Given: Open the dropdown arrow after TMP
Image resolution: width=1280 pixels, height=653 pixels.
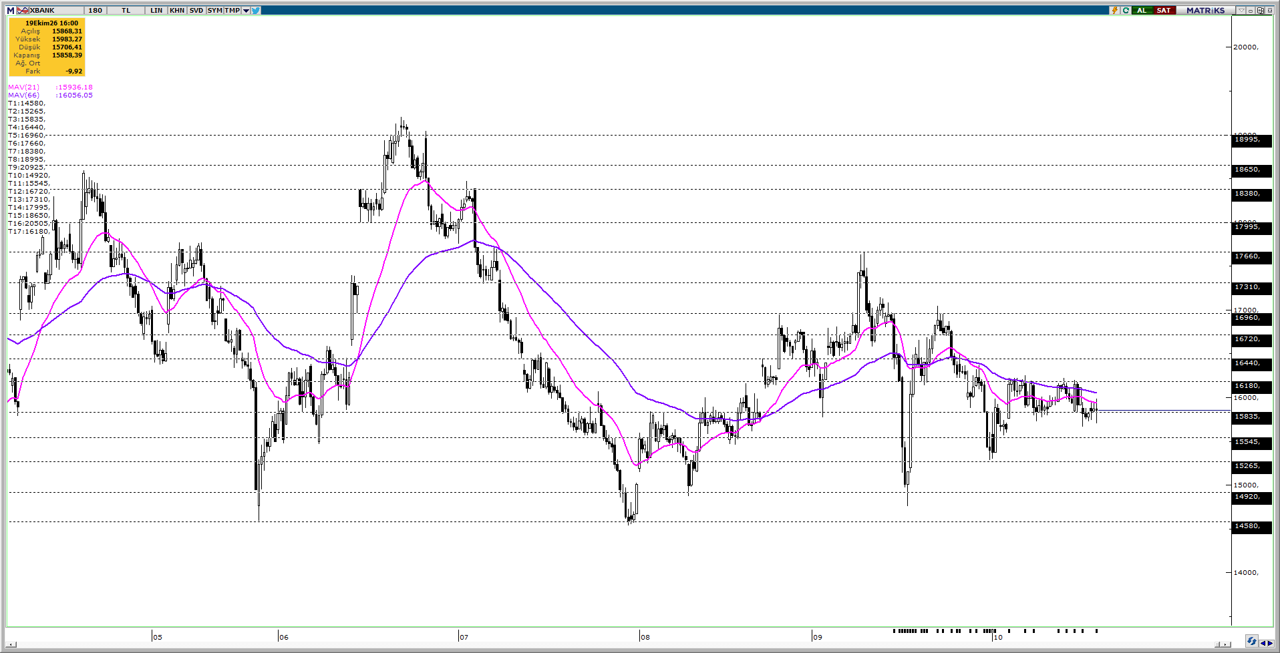Looking at the screenshot, I should 246,10.
